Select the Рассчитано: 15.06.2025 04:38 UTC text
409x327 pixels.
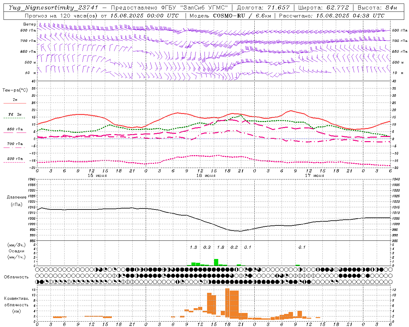pos(332,16)
